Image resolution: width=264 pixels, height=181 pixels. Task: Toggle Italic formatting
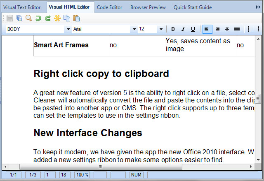183,29
